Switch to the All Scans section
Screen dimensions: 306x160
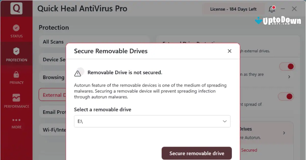[x=53, y=42]
